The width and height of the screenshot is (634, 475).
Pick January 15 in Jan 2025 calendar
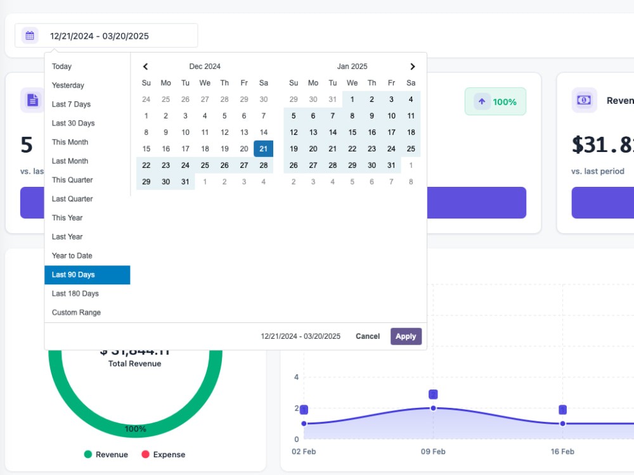coord(352,132)
